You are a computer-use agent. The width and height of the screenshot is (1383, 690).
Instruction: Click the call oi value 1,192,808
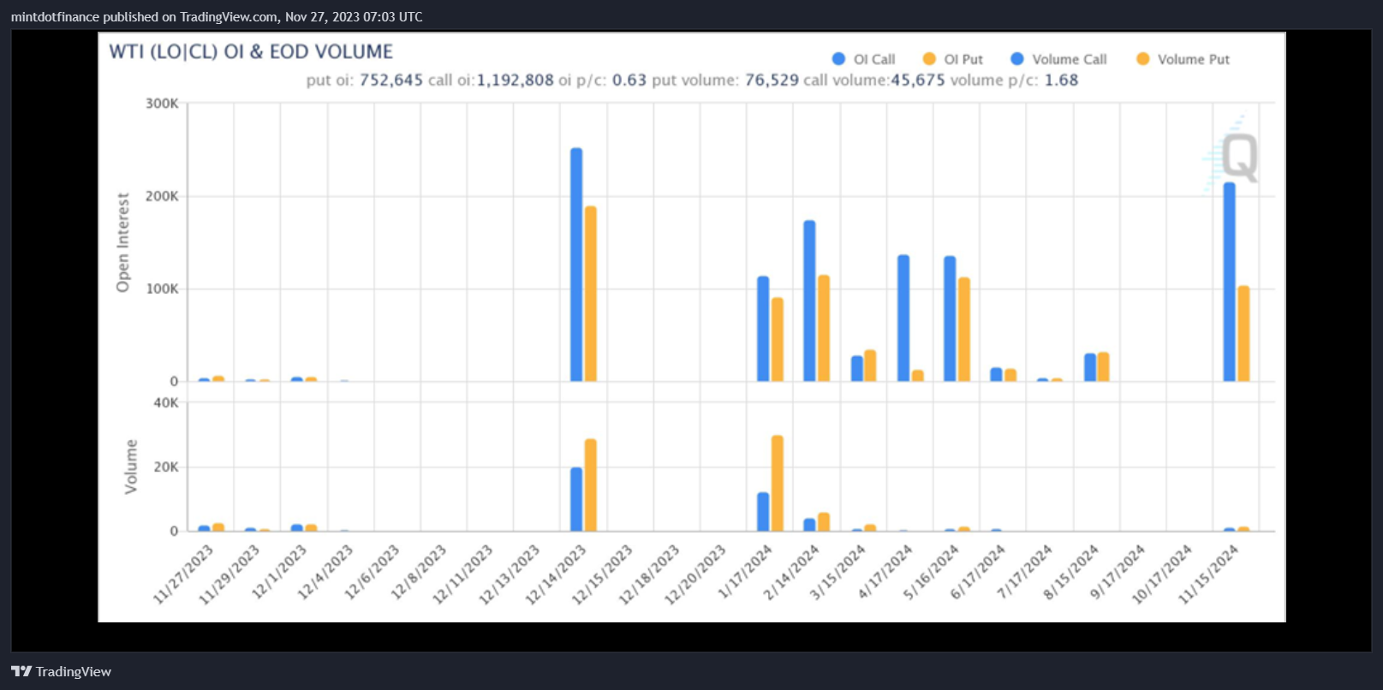[516, 80]
